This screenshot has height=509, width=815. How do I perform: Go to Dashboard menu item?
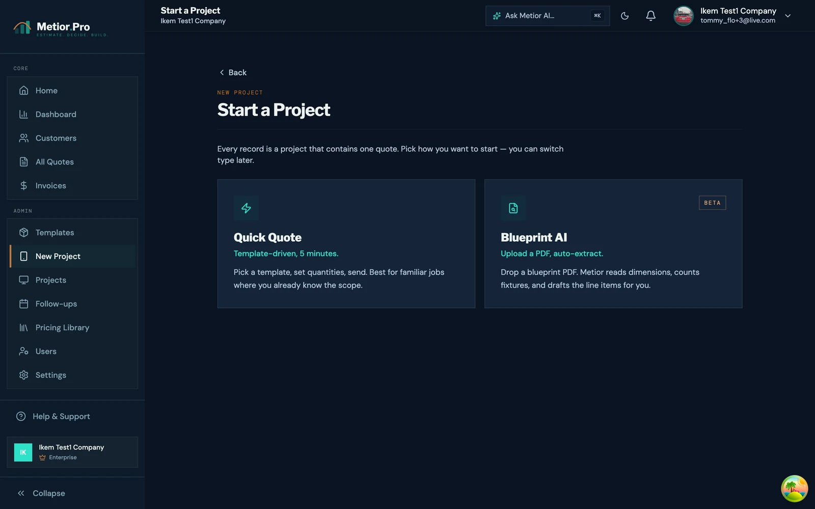coord(72,115)
